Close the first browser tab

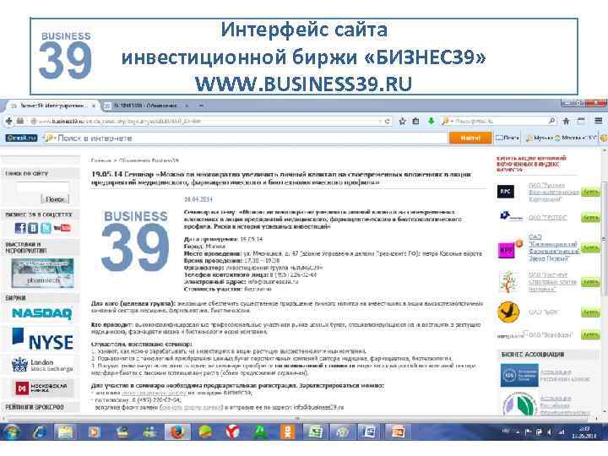[94, 106]
